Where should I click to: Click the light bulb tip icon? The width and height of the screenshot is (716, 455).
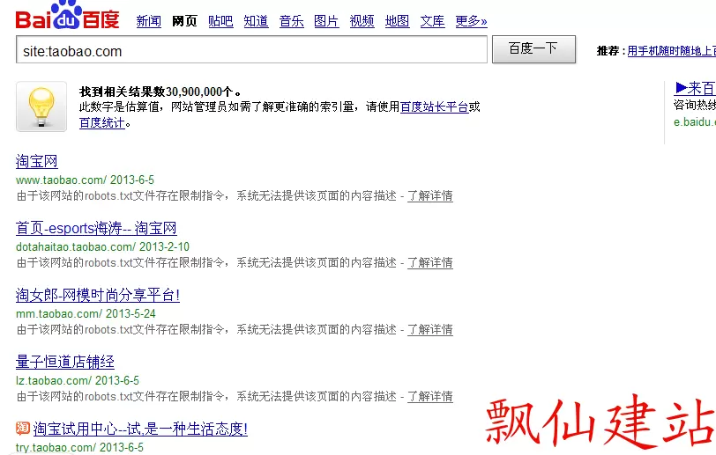pos(41,106)
